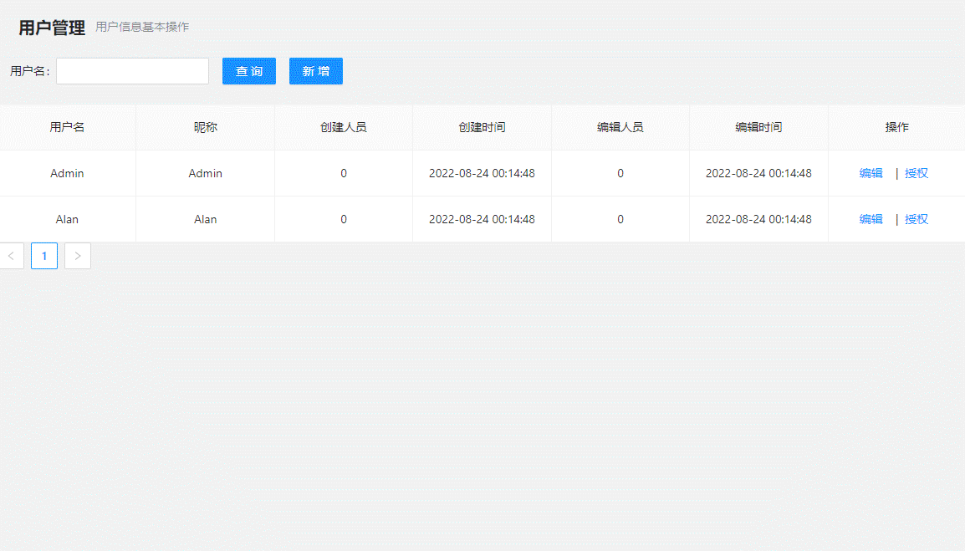965x551 pixels.
Task: Select the Admin nickname cell
Action: tap(206, 173)
